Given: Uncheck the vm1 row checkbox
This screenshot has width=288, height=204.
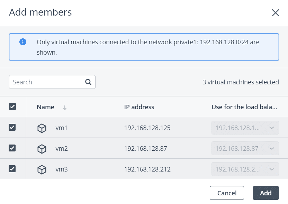Looking at the screenshot, I should pos(12,127).
